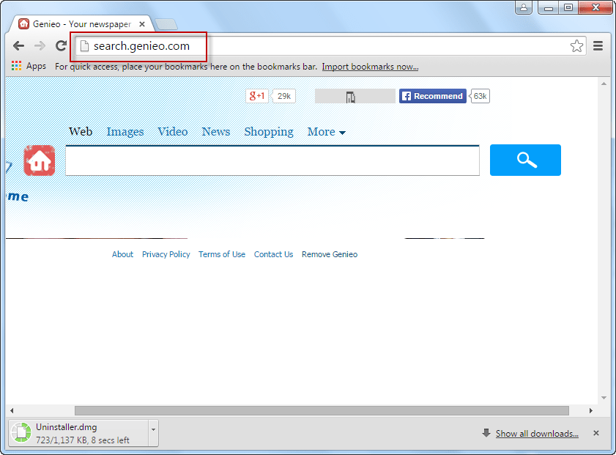This screenshot has width=616, height=455.
Task: Click the Remove Genieo link
Action: pos(330,254)
